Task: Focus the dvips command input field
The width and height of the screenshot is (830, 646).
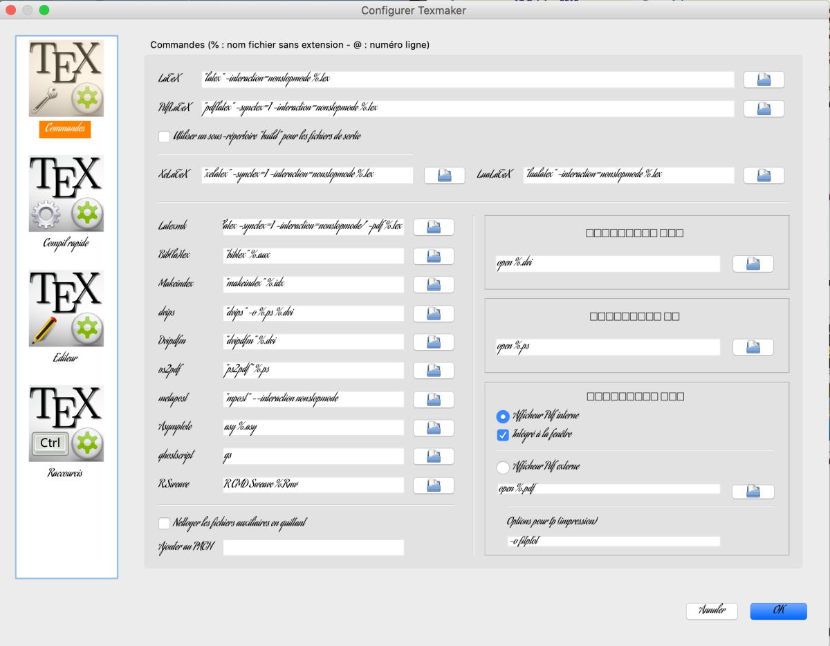Action: (x=313, y=313)
